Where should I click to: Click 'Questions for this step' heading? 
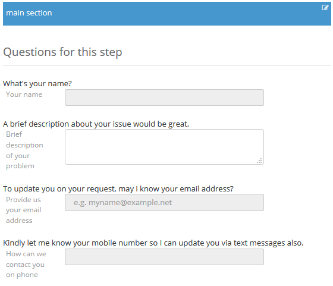tap(62, 52)
